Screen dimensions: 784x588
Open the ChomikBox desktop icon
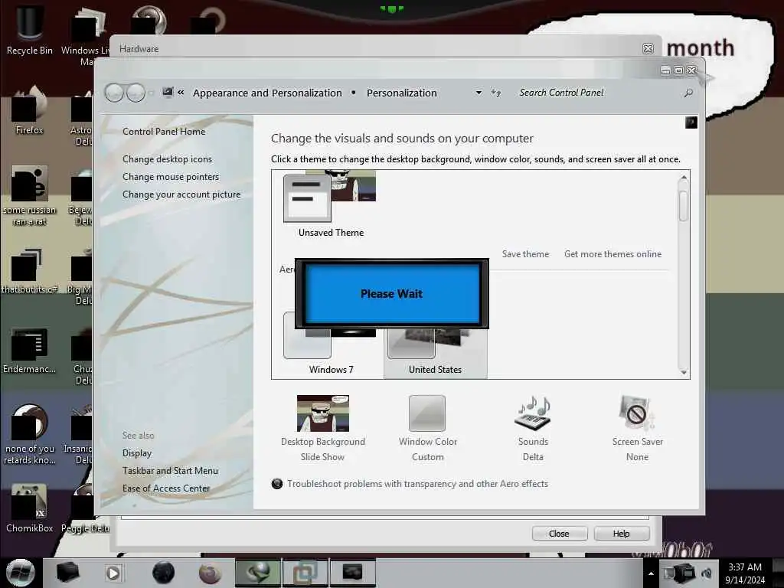[x=30, y=508]
